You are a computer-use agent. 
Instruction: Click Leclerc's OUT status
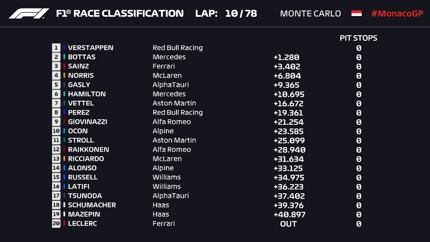[288, 224]
